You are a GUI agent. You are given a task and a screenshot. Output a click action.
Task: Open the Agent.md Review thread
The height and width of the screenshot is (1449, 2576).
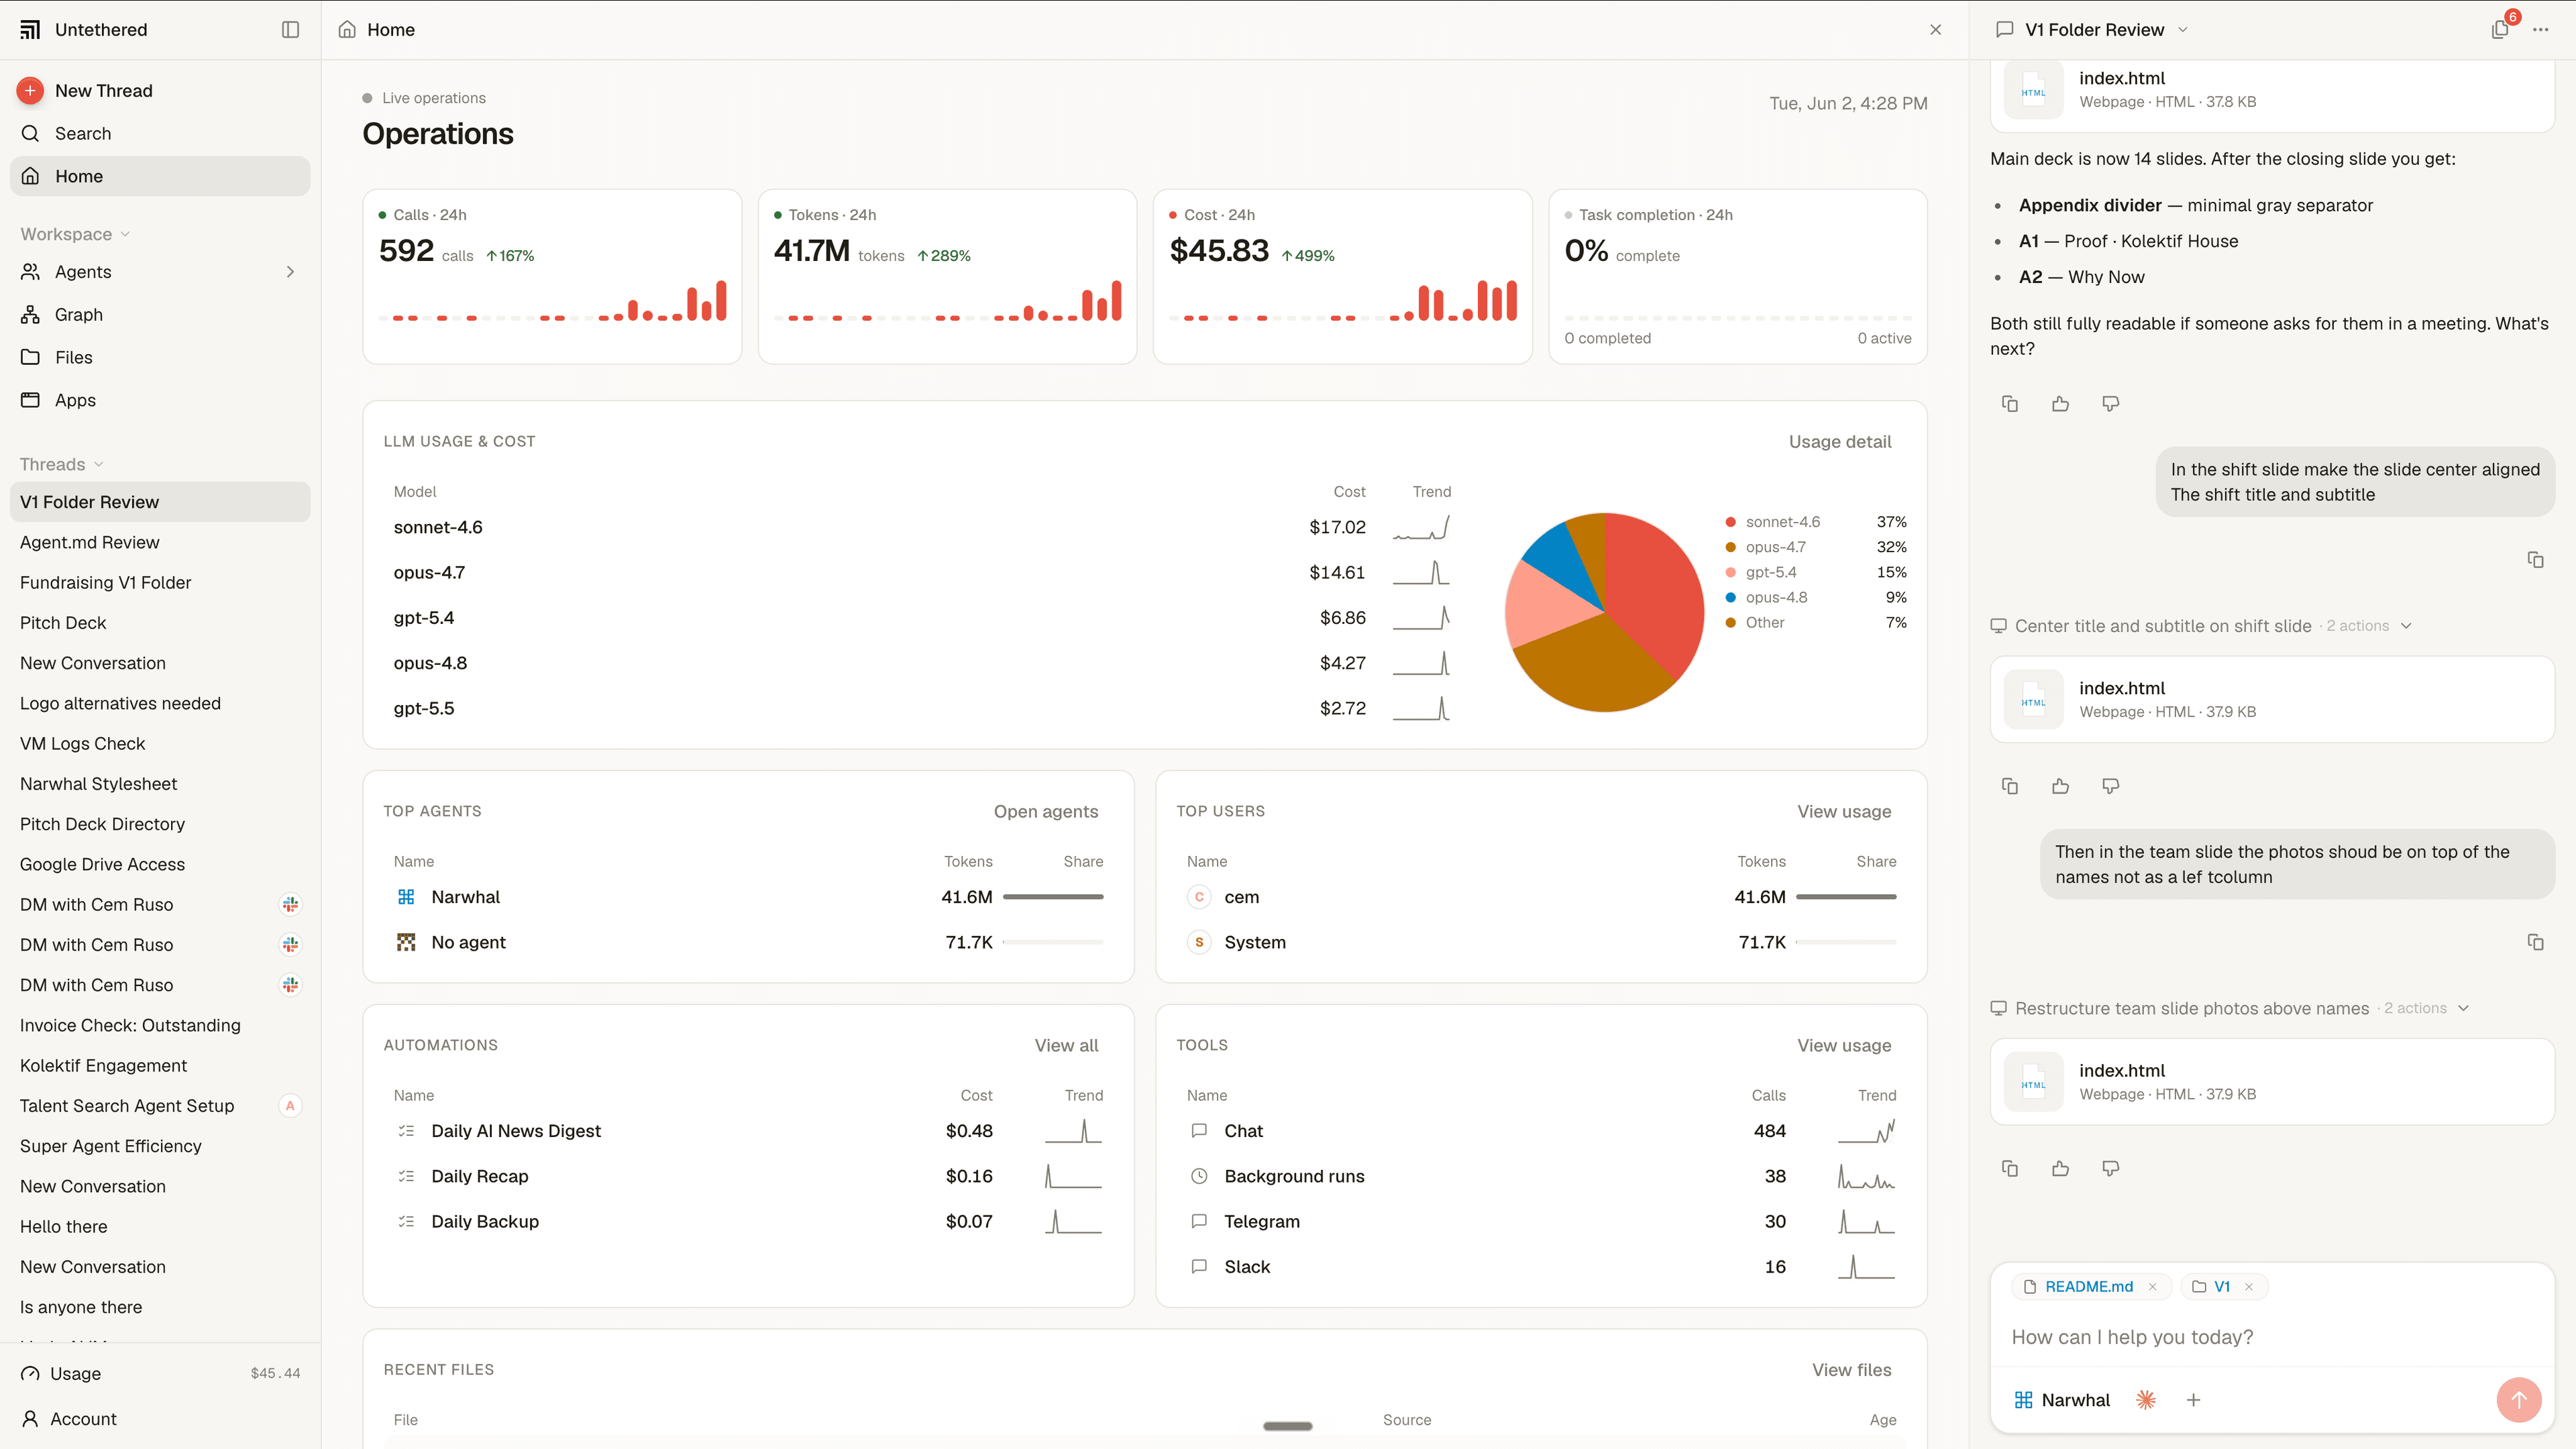click(x=160, y=542)
